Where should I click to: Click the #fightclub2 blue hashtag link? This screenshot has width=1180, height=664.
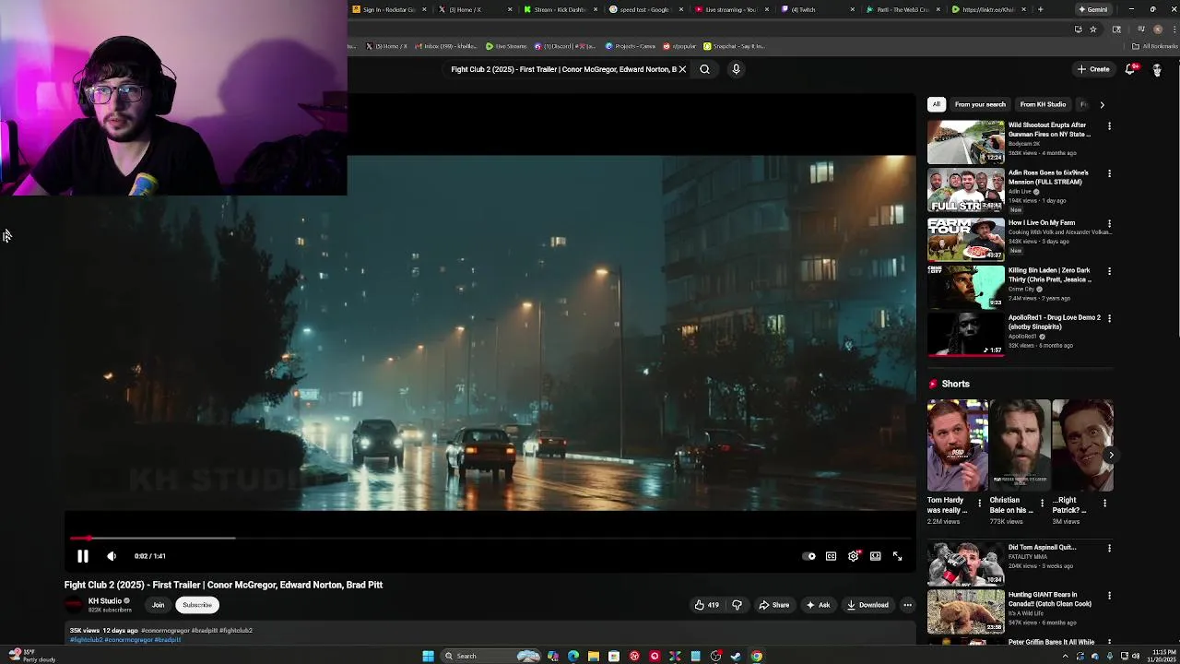[x=87, y=639]
